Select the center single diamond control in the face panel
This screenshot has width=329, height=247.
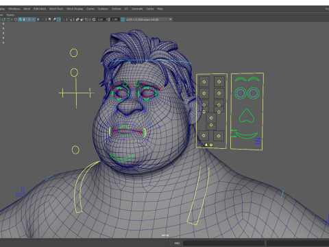click(211, 118)
